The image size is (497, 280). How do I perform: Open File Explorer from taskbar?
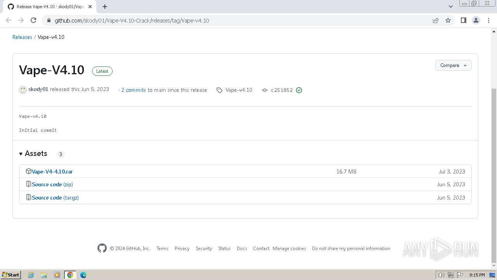(x=44, y=275)
